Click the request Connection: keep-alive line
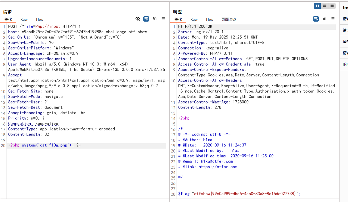 click(33, 124)
